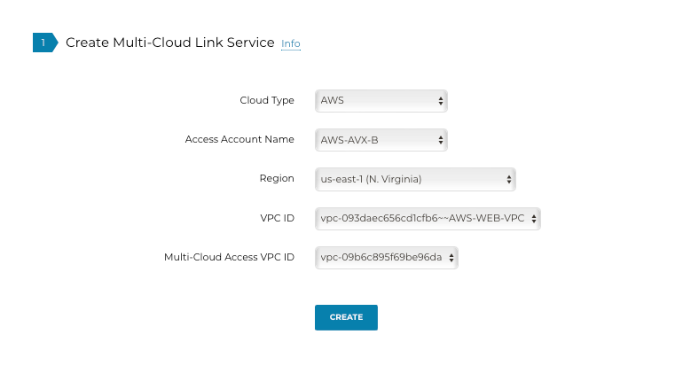Click the 'Create Multi-Cloud Link Service' heading

[x=170, y=43]
